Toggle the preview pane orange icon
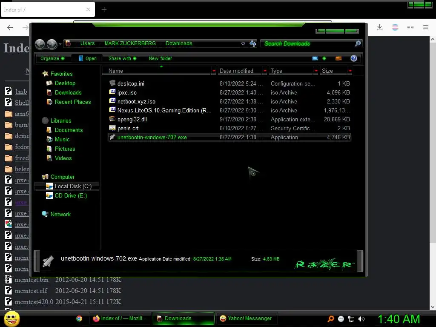The width and height of the screenshot is (436, 327). [x=338, y=58]
